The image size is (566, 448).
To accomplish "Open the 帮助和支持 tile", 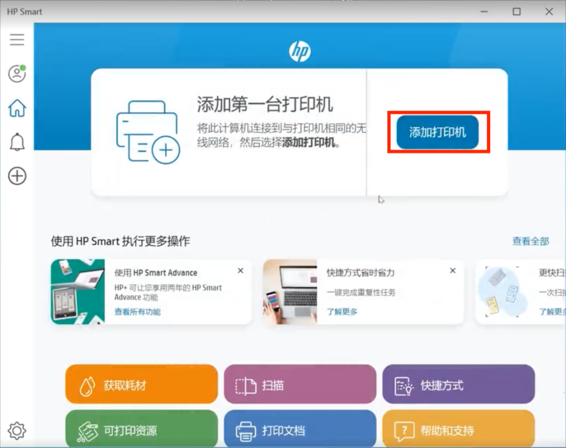I will click(459, 429).
